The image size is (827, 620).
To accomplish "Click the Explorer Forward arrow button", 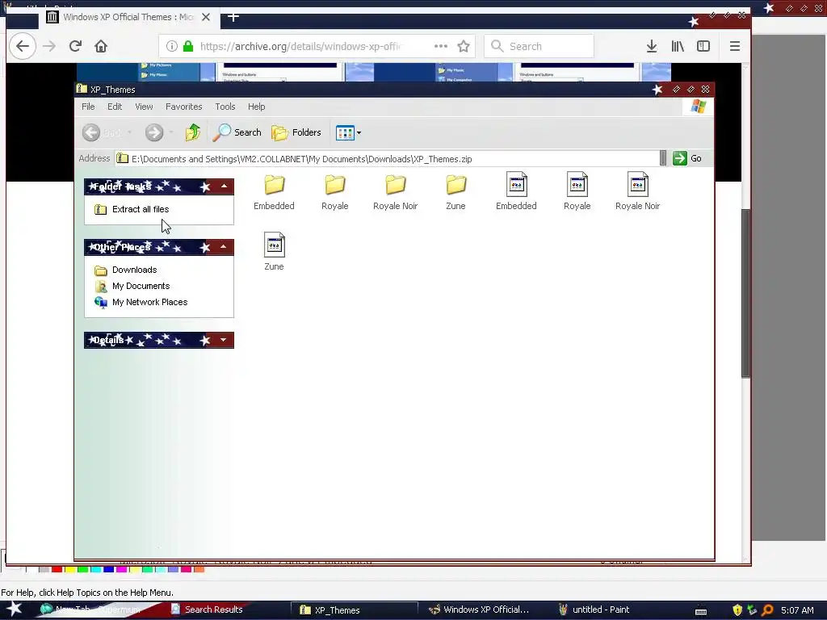I will click(x=154, y=132).
